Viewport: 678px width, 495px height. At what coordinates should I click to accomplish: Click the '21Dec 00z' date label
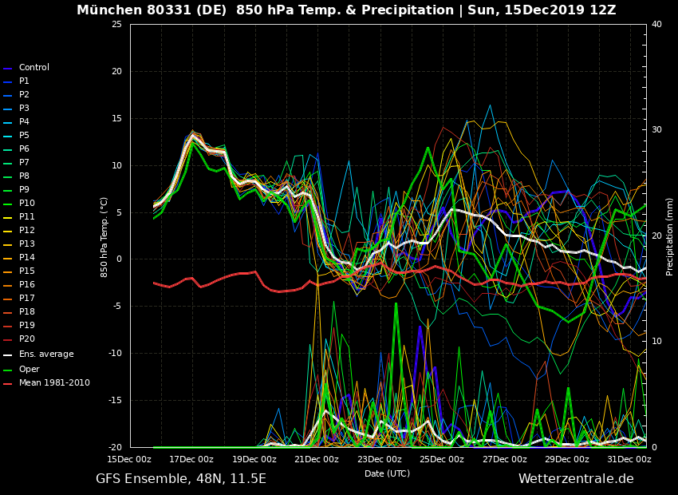coord(317,459)
